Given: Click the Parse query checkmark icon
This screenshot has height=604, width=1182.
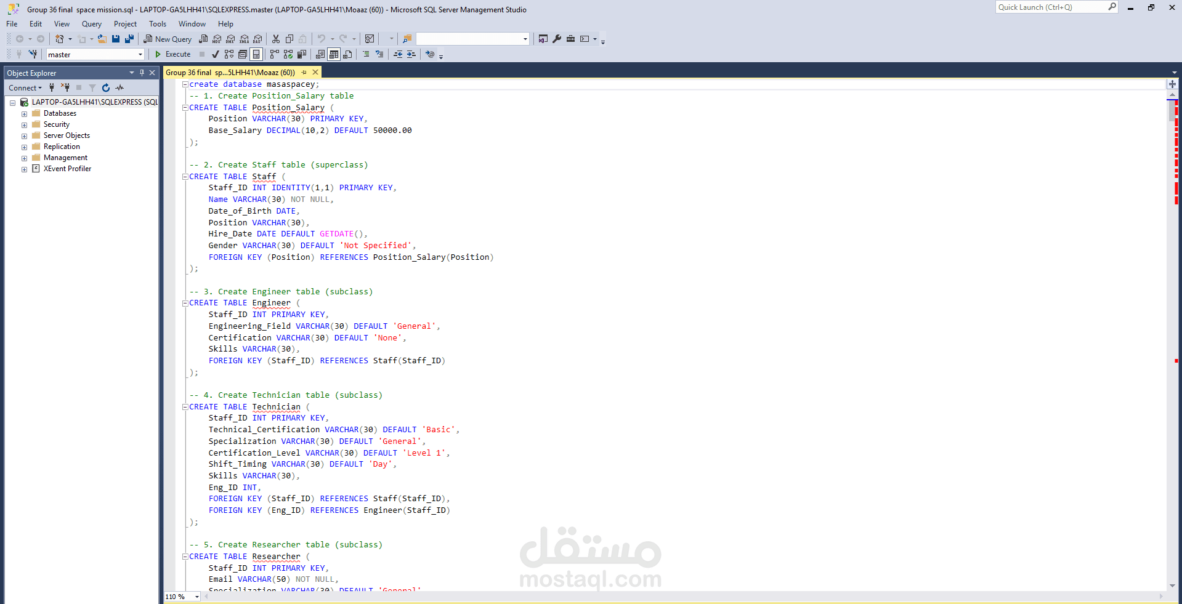Looking at the screenshot, I should (215, 54).
